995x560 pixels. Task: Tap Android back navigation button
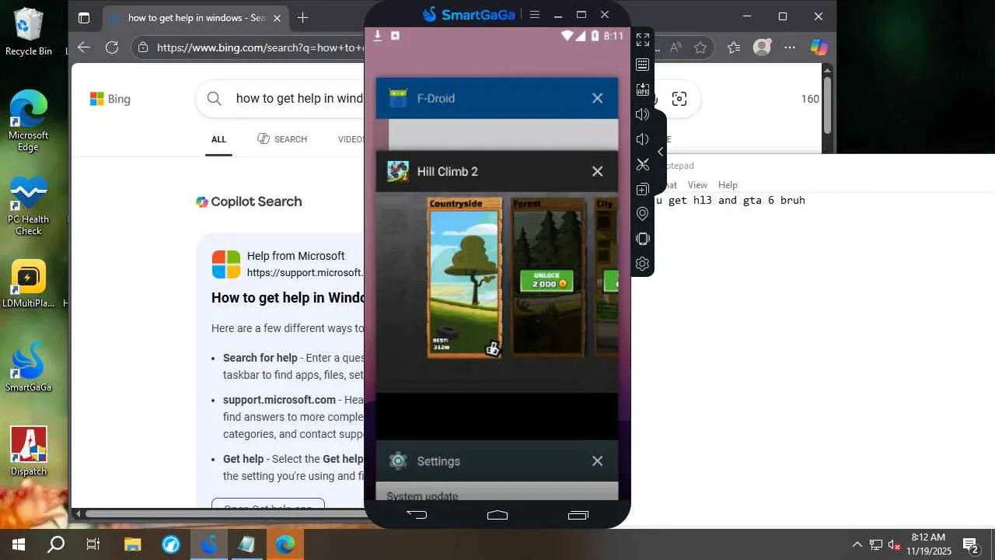(x=417, y=514)
